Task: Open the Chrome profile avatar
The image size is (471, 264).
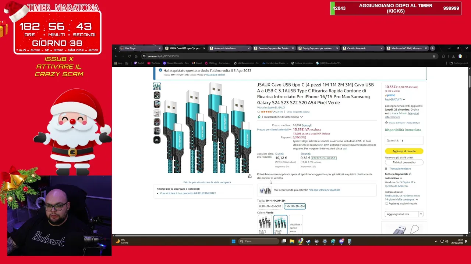Action: click(x=460, y=56)
